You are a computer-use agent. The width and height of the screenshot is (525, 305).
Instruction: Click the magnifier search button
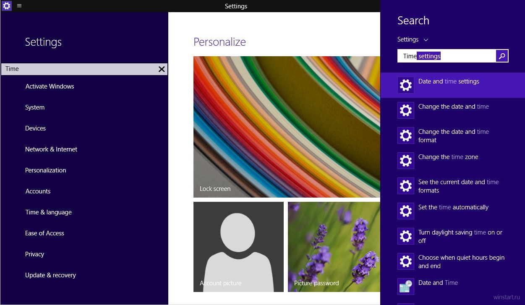coord(502,56)
